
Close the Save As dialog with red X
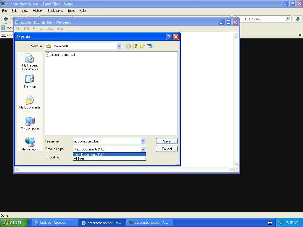pos(176,37)
